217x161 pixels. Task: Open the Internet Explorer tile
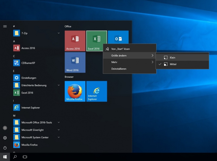(x=97, y=91)
